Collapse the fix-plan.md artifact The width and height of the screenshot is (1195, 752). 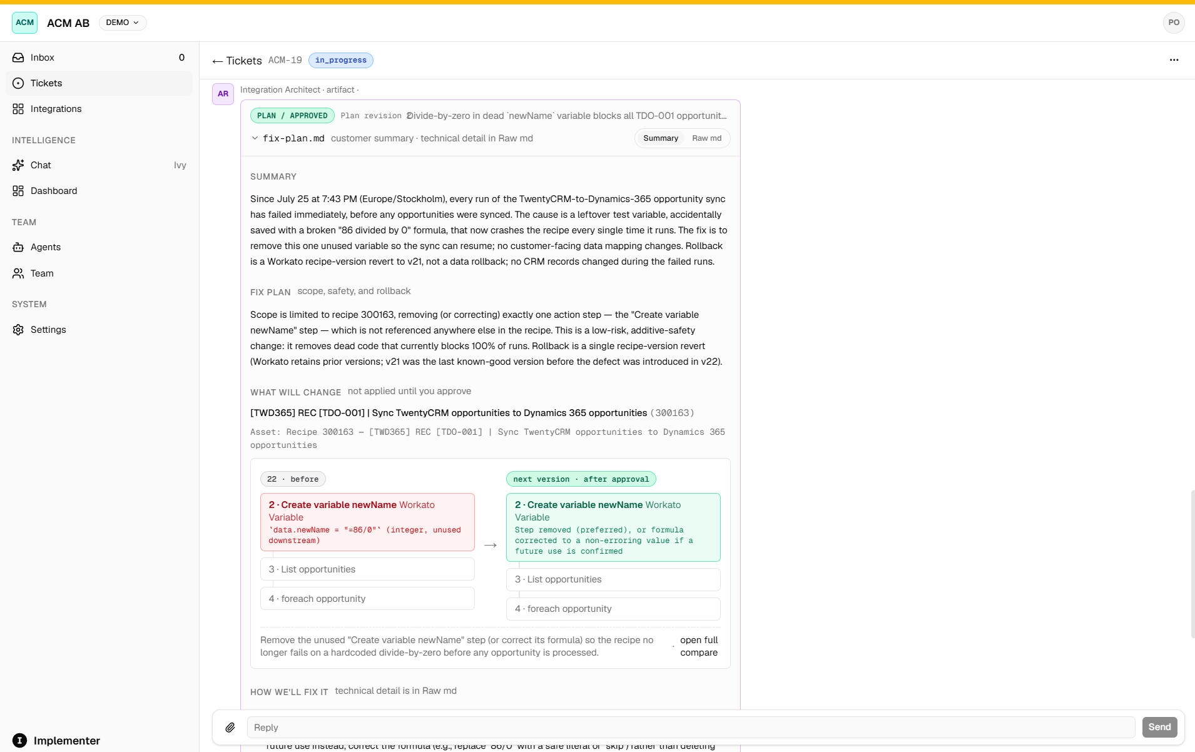tap(255, 138)
